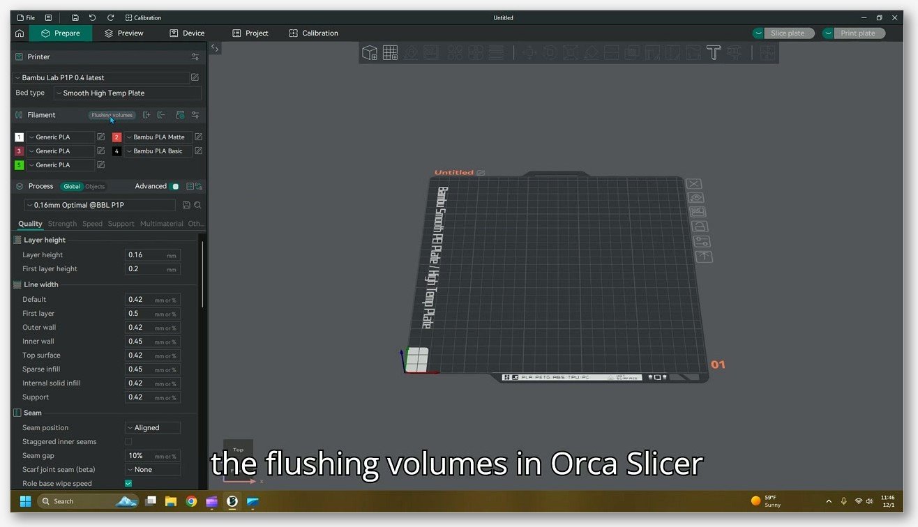
Task: Open process preset dropdown 0.16mm Optimal
Action: coord(100,205)
